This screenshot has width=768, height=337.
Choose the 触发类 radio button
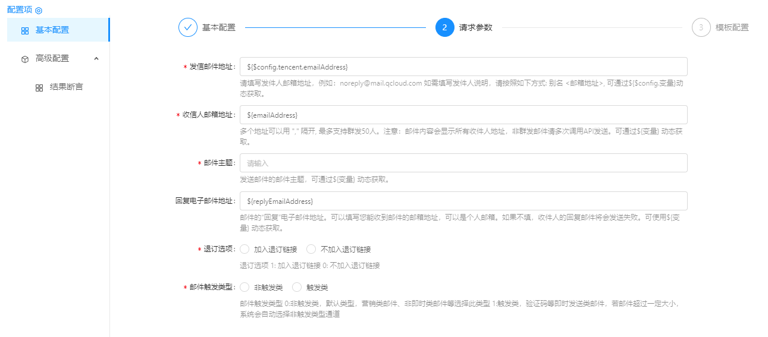click(297, 287)
